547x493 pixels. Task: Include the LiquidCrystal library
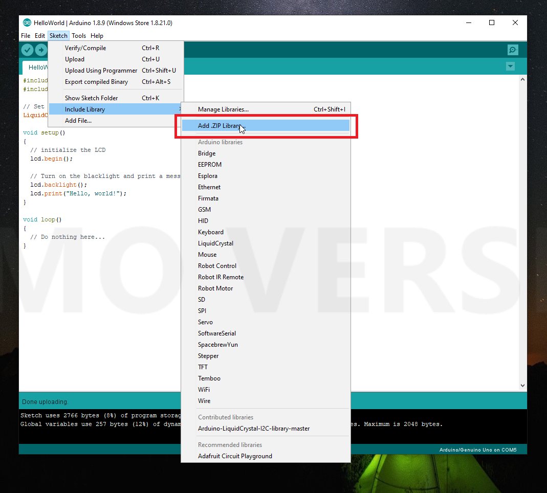[x=266, y=243]
